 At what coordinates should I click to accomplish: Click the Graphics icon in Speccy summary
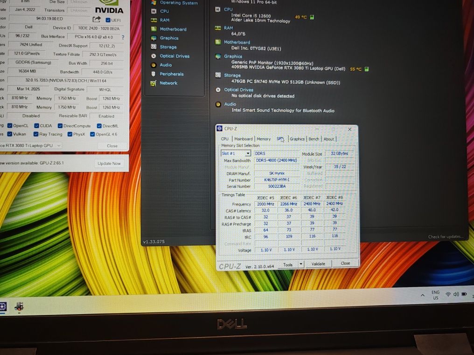[x=218, y=56]
